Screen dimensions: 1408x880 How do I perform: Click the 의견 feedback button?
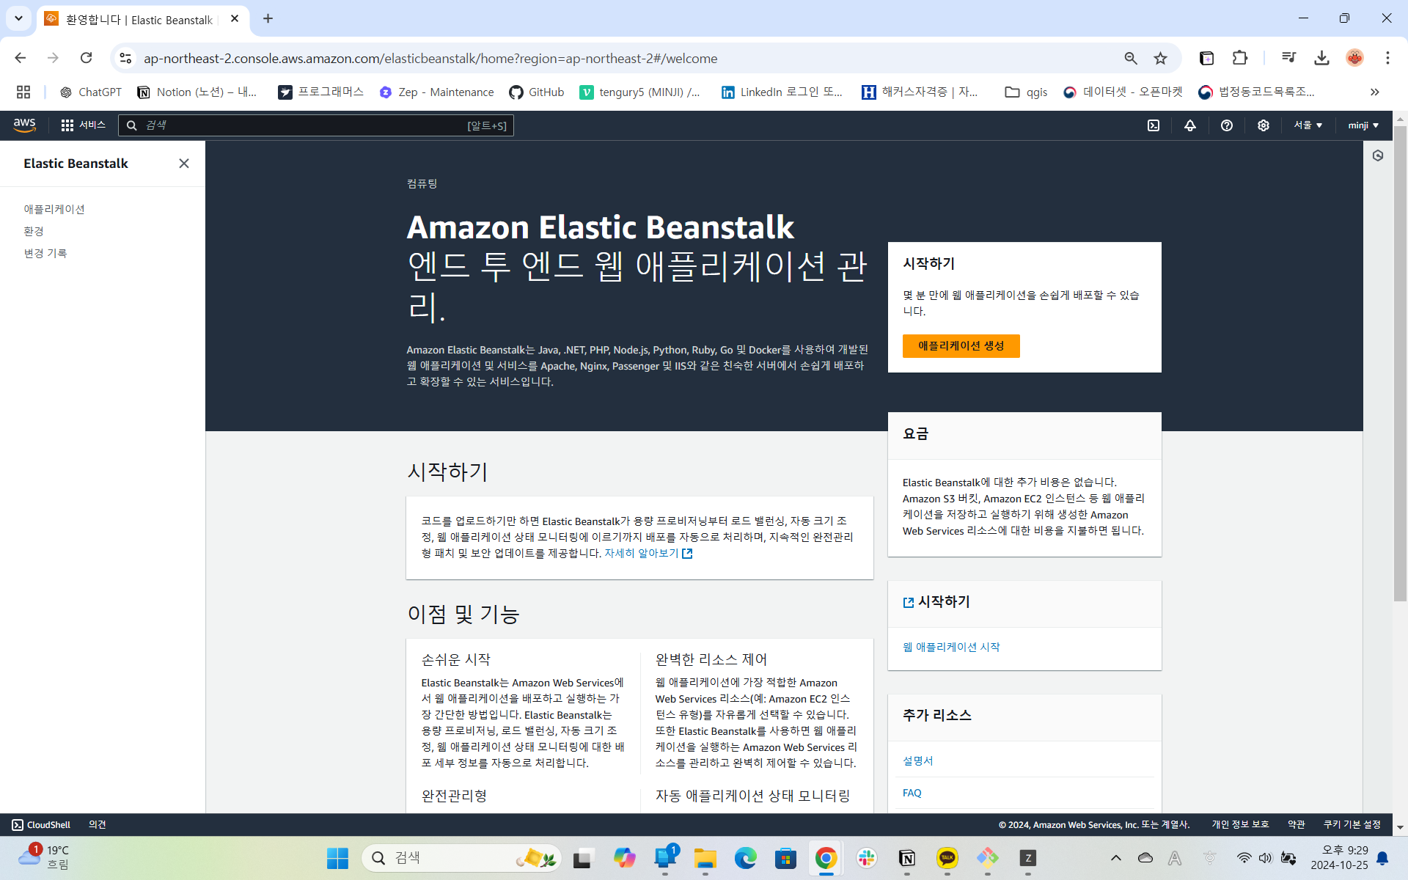coord(98,825)
